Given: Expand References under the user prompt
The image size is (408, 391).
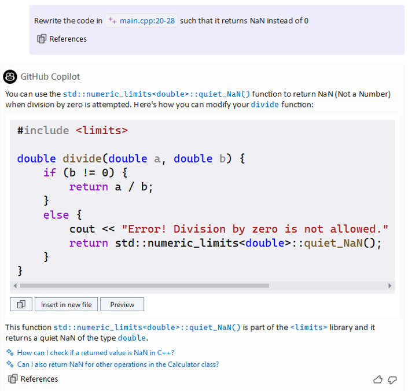Looking at the screenshot, I should click(x=62, y=39).
